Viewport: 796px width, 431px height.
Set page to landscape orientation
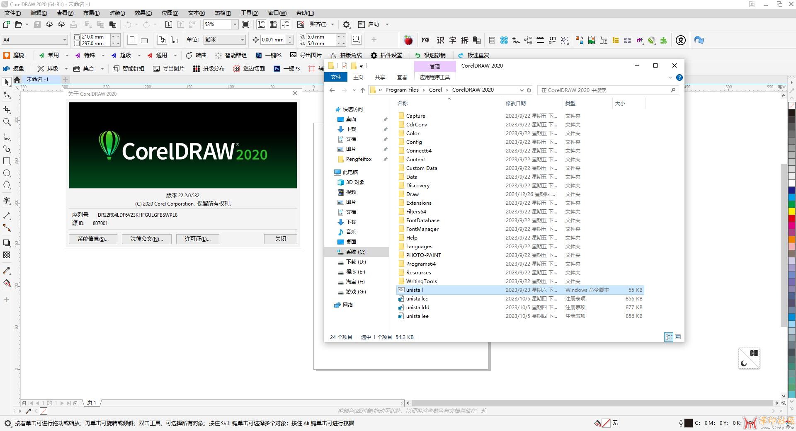(144, 40)
